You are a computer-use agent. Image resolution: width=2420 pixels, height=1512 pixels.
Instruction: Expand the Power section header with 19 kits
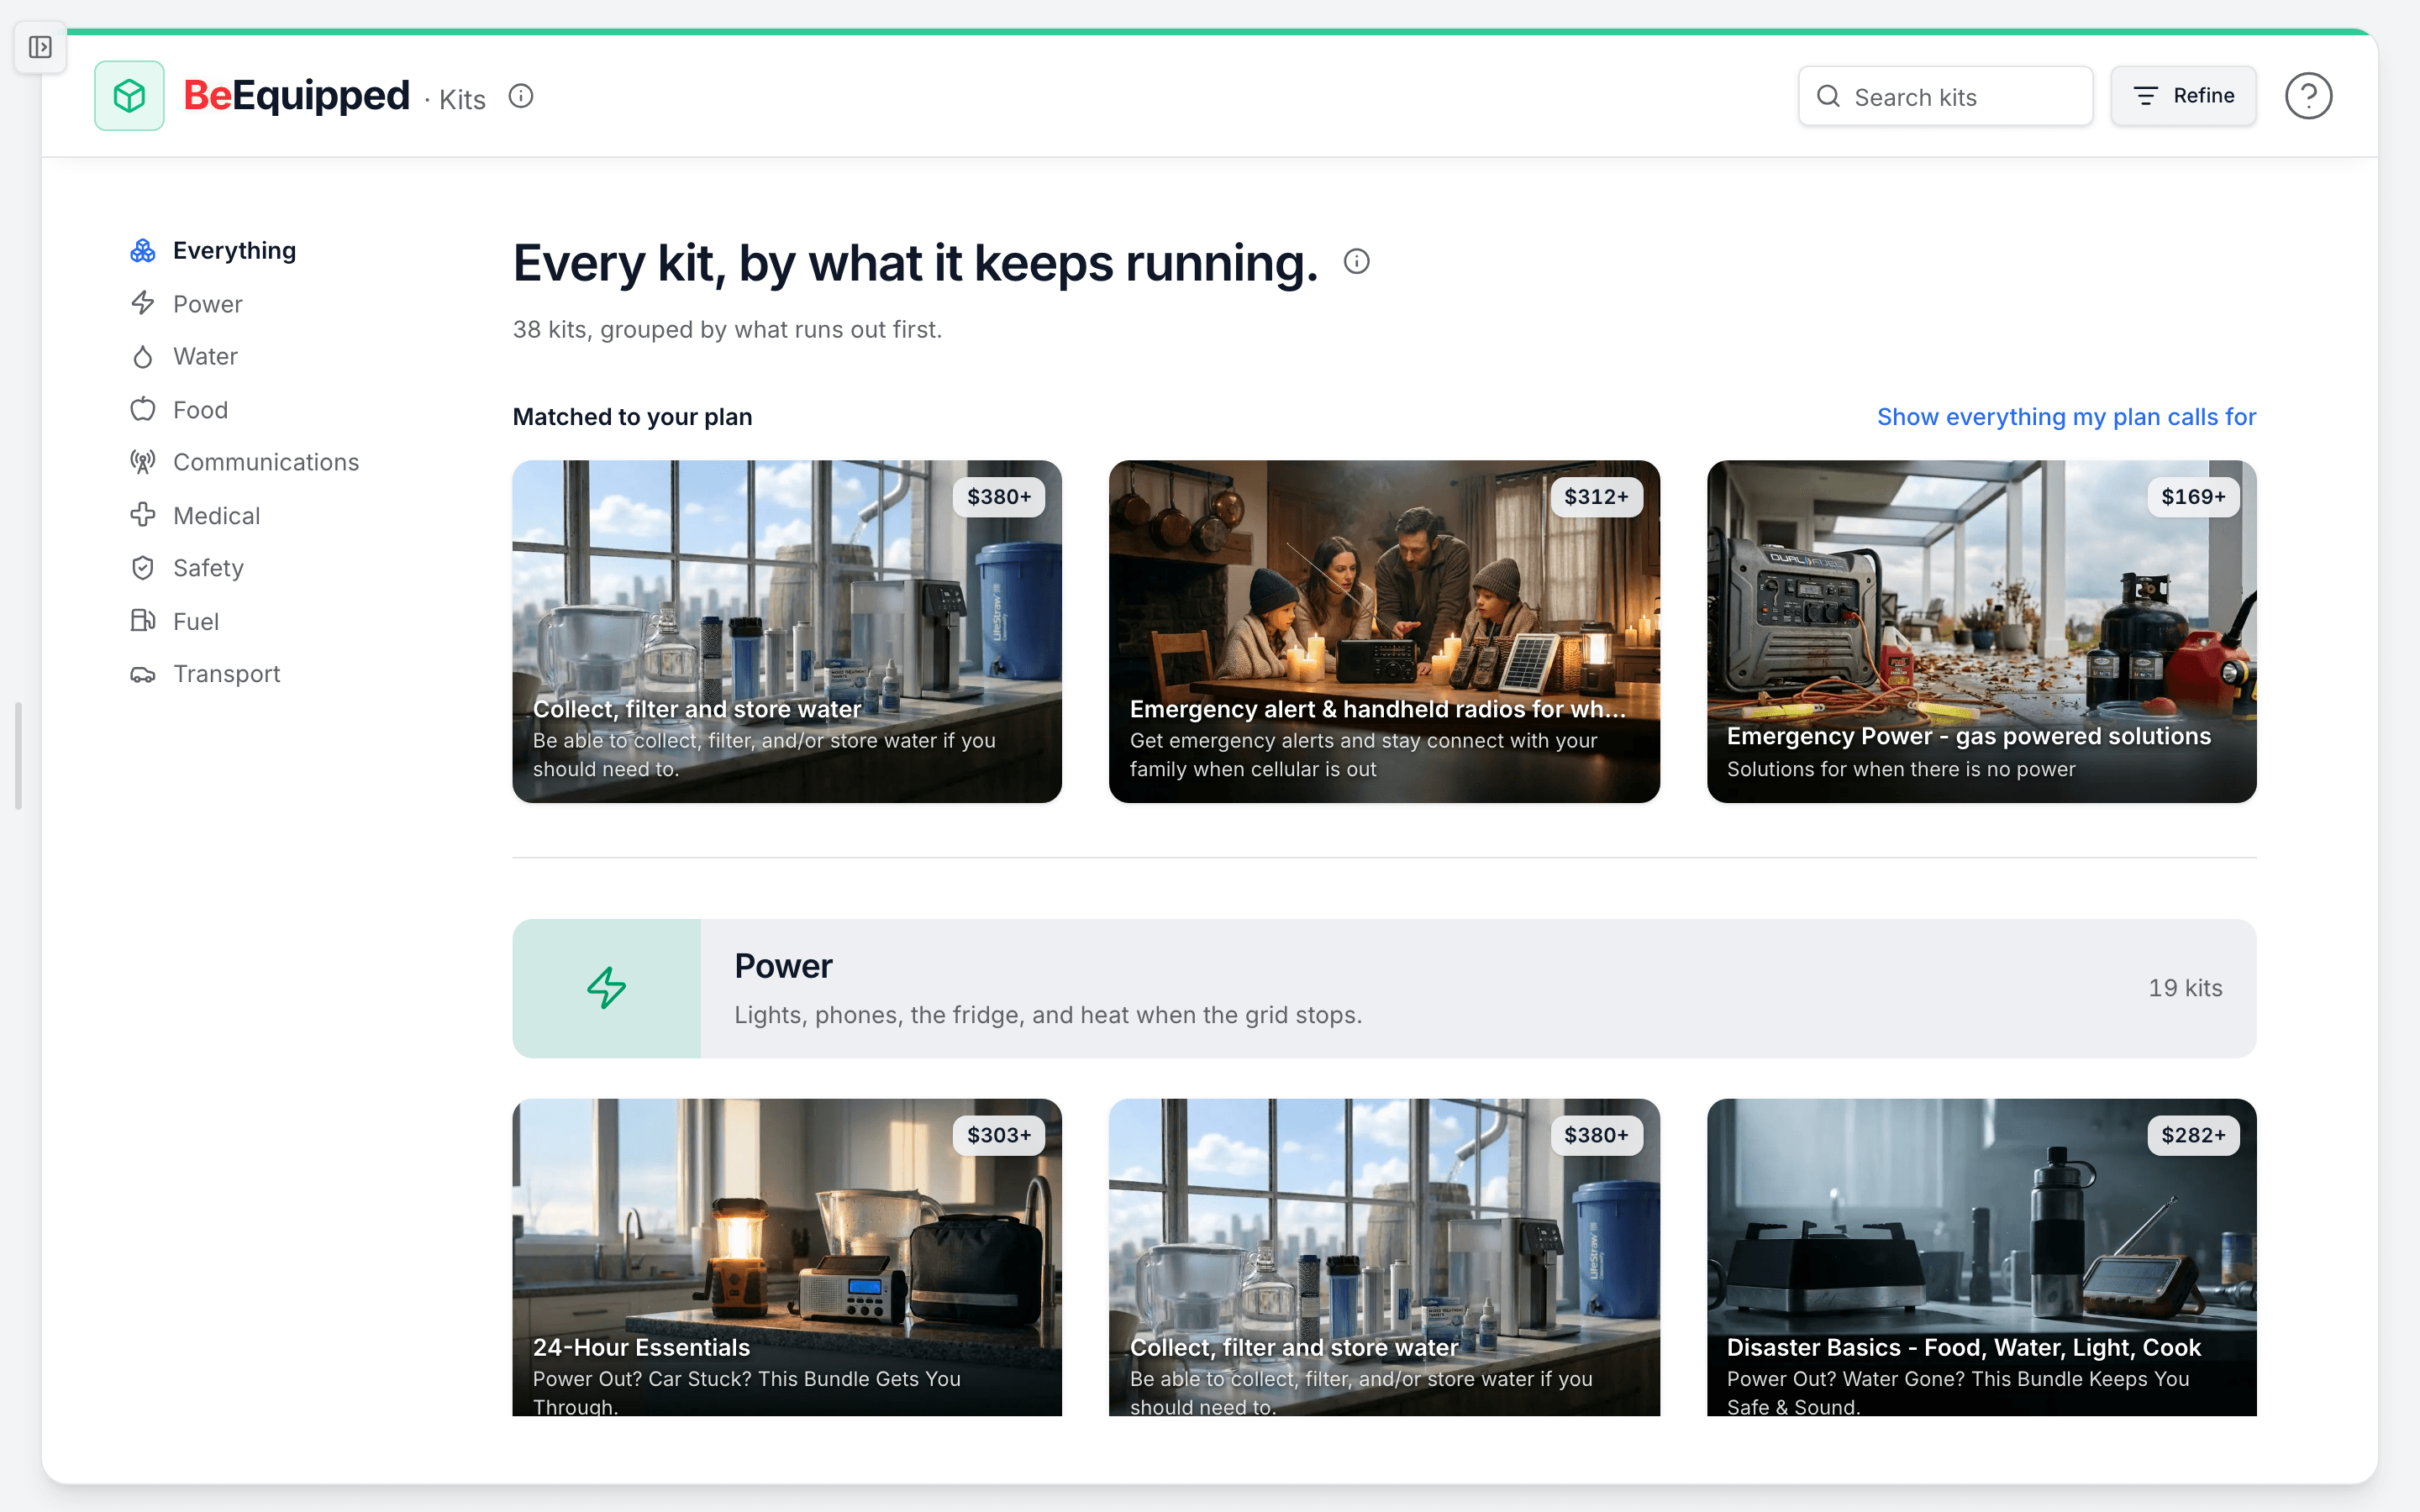pos(1384,988)
